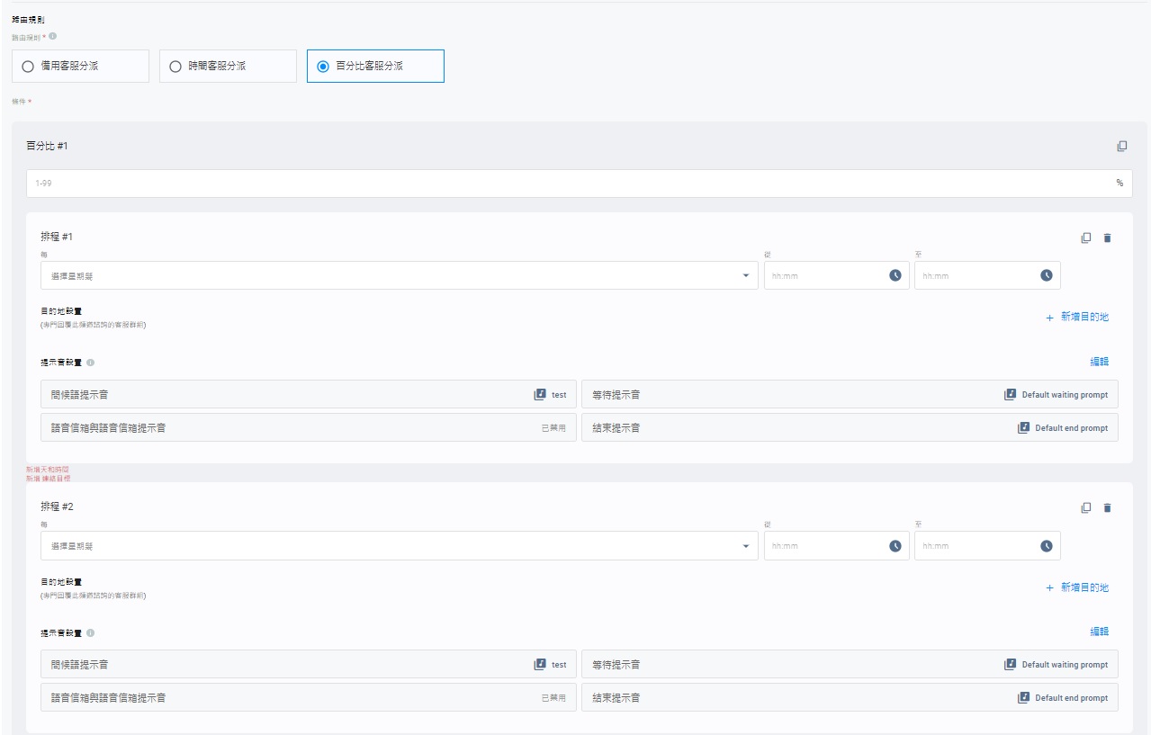The image size is (1151, 735).
Task: Select the 備用客服分派 radio option
Action: 80,67
